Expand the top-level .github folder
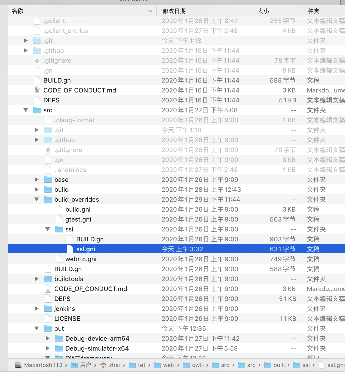This screenshot has height=372, width=345. [26, 50]
